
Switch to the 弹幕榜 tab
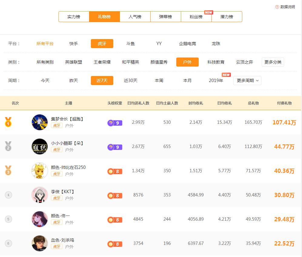[x=166, y=17]
